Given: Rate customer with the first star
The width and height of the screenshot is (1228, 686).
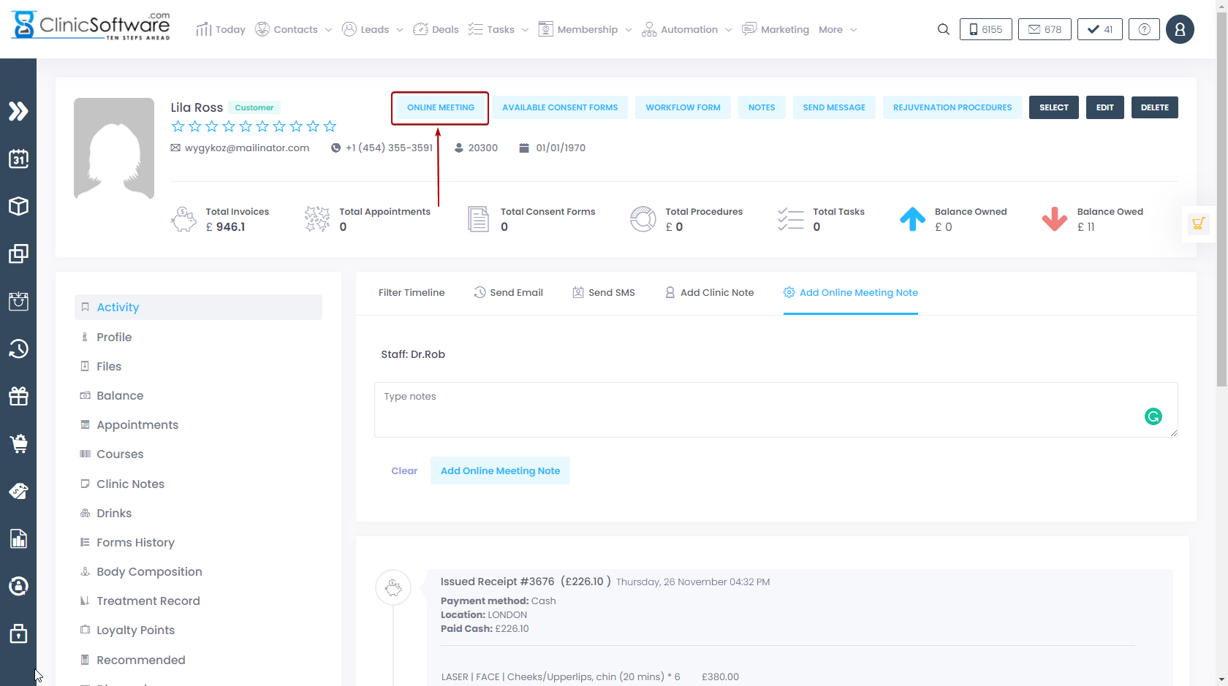Looking at the screenshot, I should coord(178,126).
